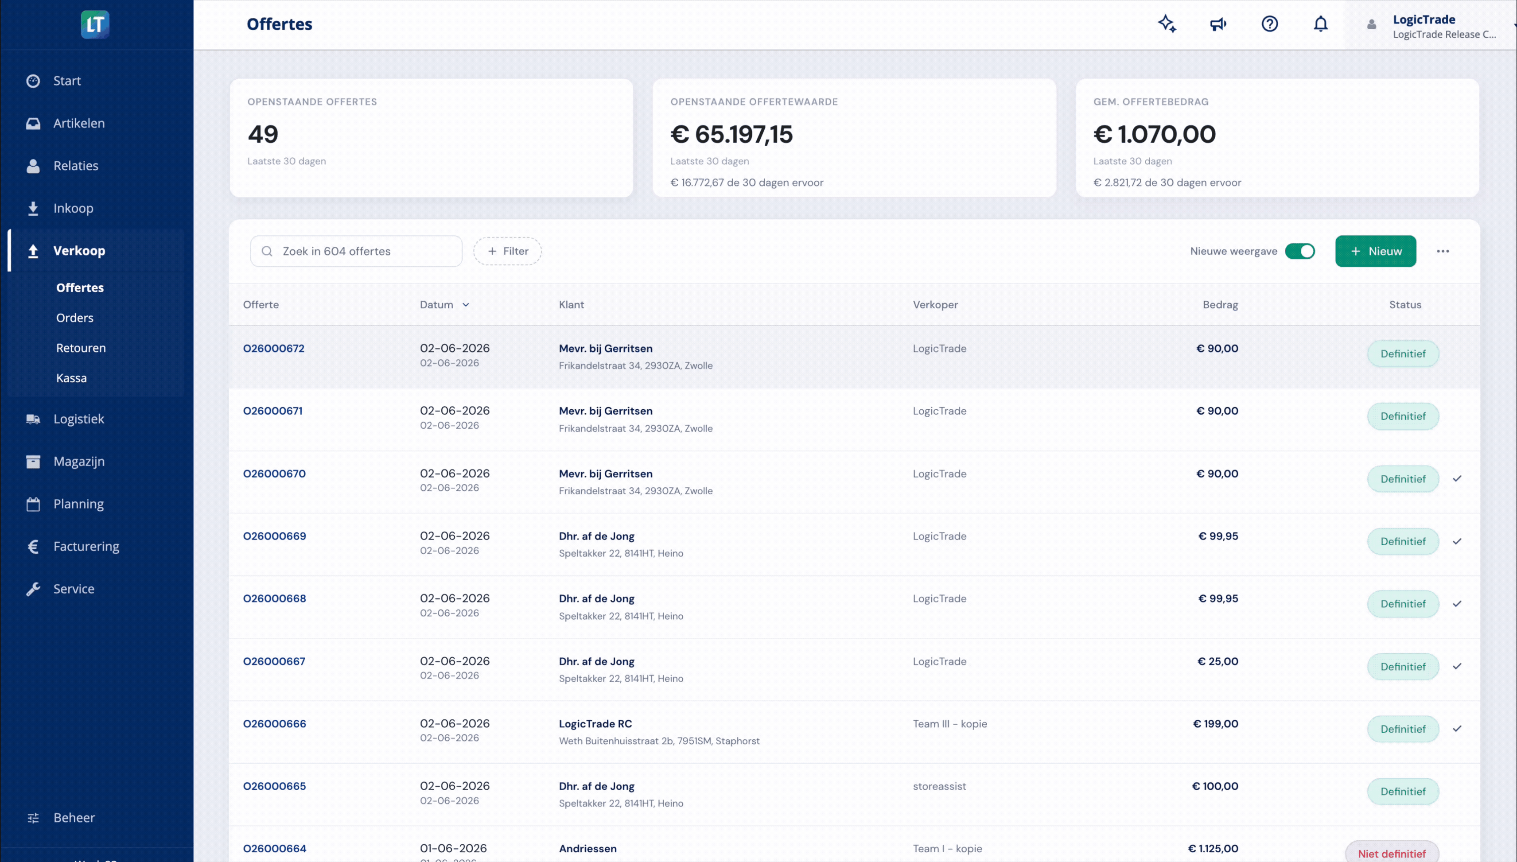The image size is (1517, 862).
Task: Open the three-dots more options menu
Action: click(x=1443, y=251)
